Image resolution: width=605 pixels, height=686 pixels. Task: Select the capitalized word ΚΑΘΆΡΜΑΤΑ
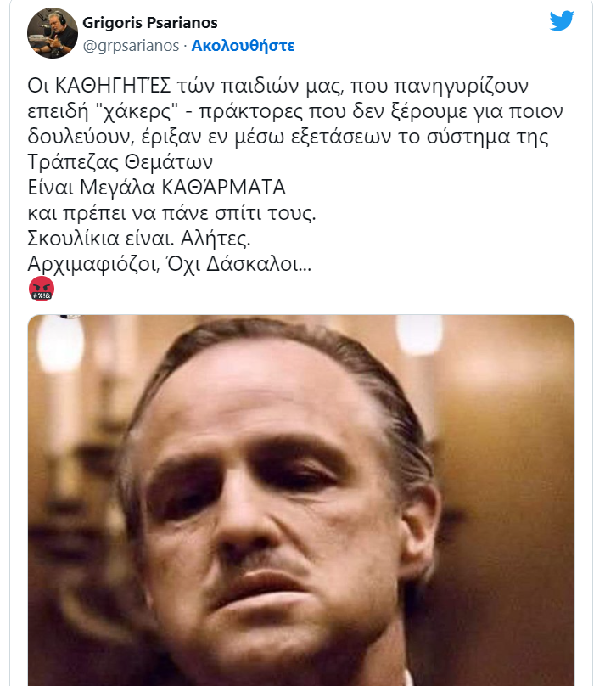pyautogui.click(x=224, y=188)
